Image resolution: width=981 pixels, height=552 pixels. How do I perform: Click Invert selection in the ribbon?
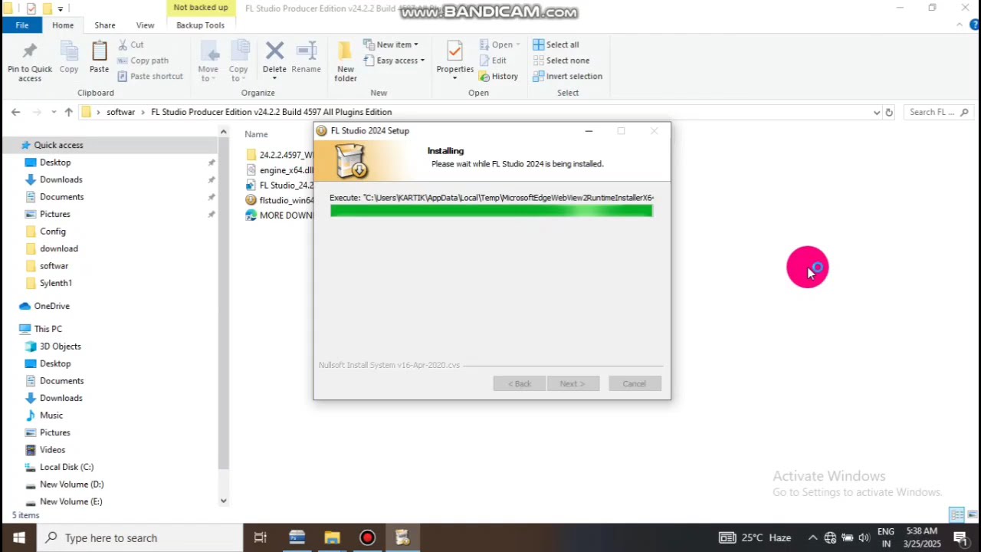[x=567, y=76]
